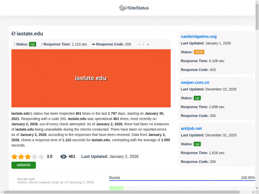Click the left arrow Response Code icon
Image resolution: width=259 pixels, height=194 pixels.
[x=94, y=44]
